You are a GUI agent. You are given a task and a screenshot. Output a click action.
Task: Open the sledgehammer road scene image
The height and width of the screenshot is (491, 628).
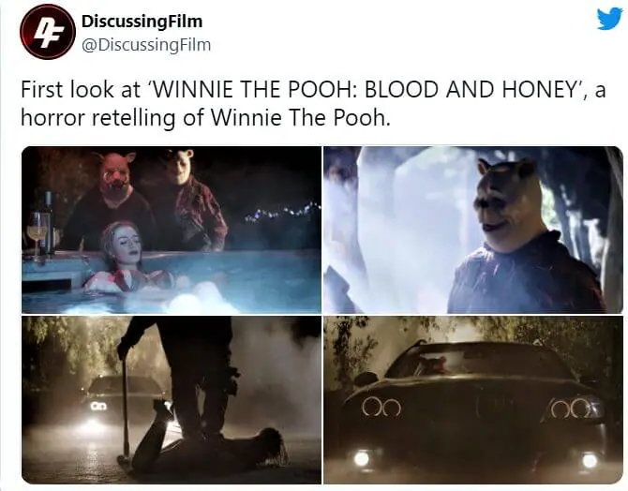click(172, 400)
